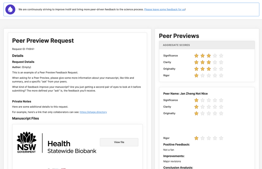Click the fifth star of Jan Zheng's Originality
The image size is (262, 169).
coord(221,113)
